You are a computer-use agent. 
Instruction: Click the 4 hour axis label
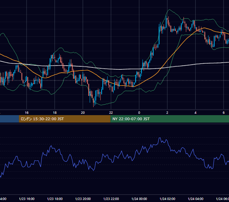(x=195, y=113)
